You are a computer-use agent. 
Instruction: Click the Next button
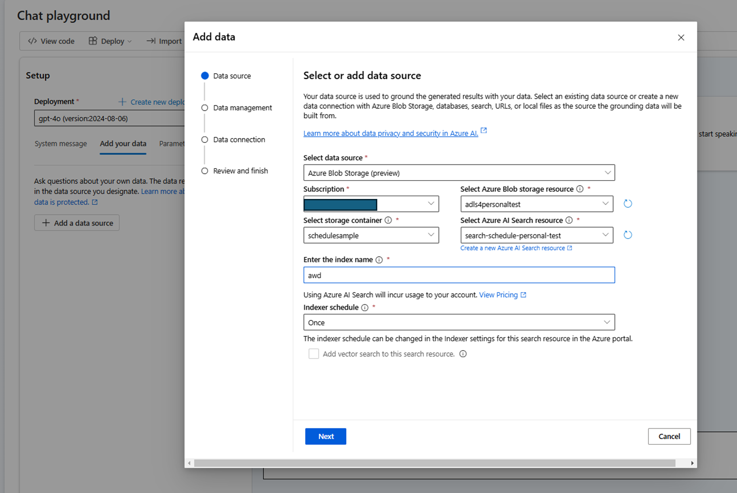[325, 436]
